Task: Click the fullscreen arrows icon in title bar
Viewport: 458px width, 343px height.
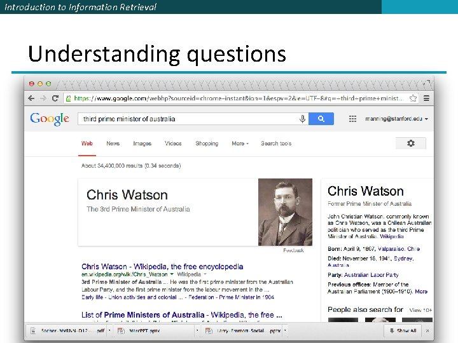Action: 427,83
